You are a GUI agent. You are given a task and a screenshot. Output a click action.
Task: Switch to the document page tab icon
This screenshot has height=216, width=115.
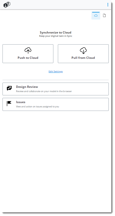(x=104, y=16)
